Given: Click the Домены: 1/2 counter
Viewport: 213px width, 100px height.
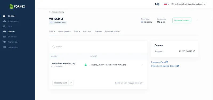Looking at the screenshot, I should (121, 83).
